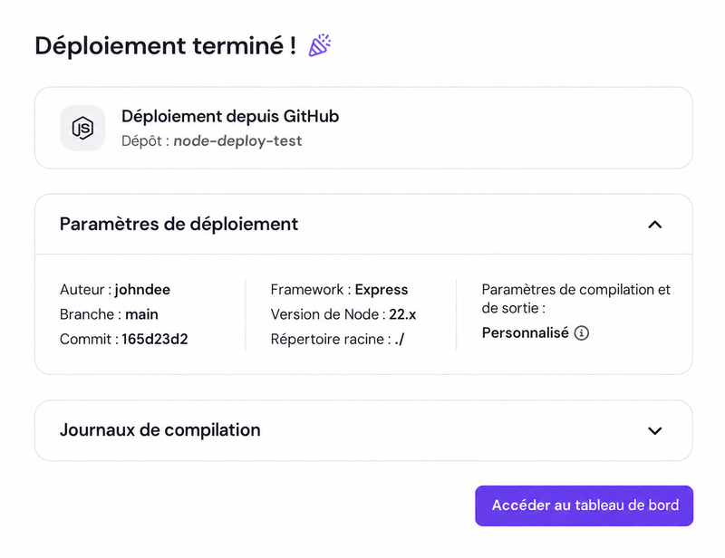Click the framework value Express
The height and width of the screenshot is (558, 725).
(x=382, y=290)
